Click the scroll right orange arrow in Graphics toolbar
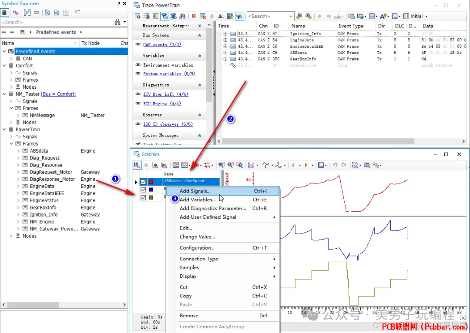The image size is (470, 333). (306, 165)
